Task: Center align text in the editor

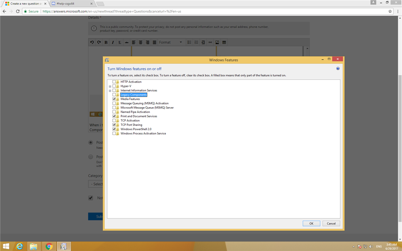Action: pyautogui.click(x=141, y=42)
